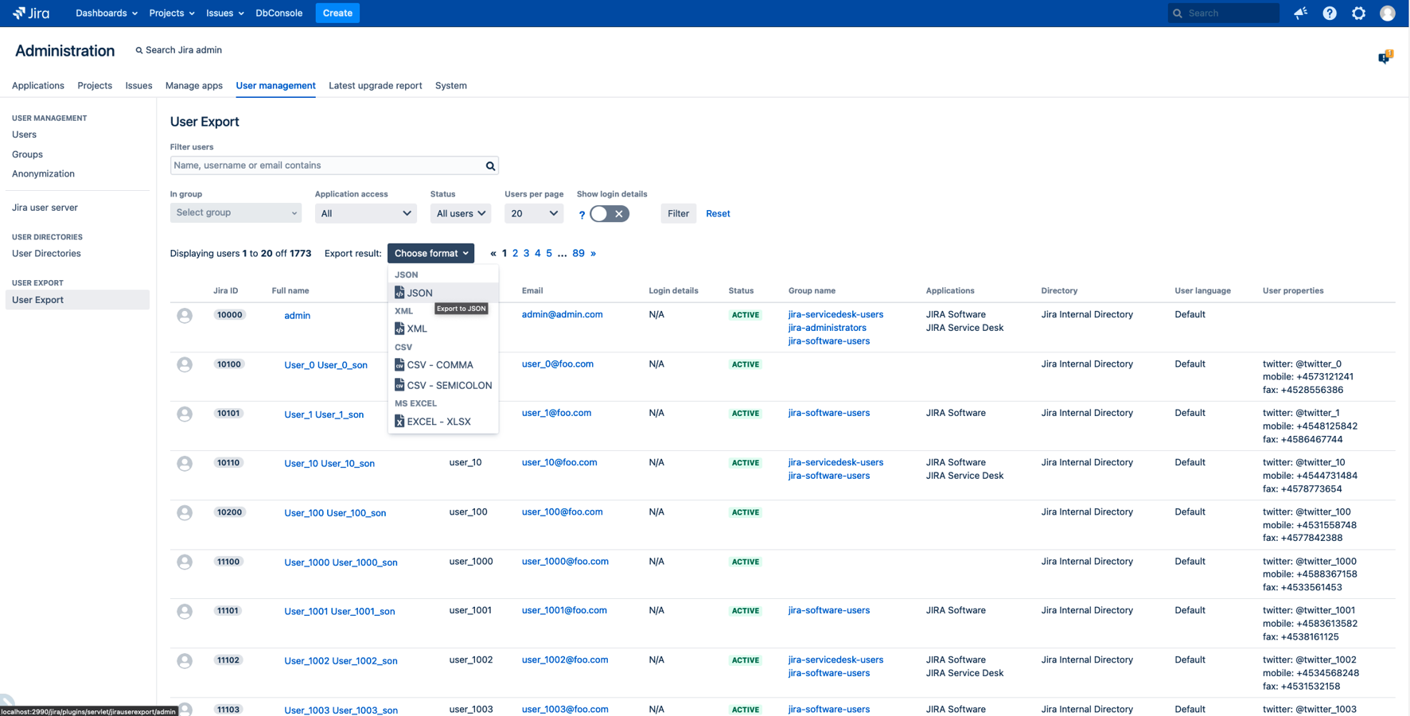Screen dimensions: 1410x716
Task: Click the feedback megaphone icon
Action: tap(1300, 13)
